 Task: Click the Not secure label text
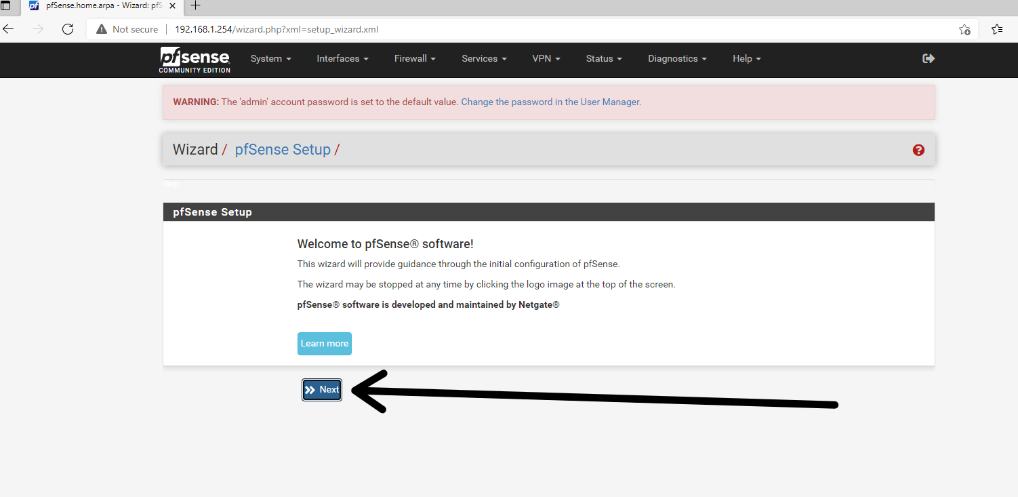pyautogui.click(x=136, y=29)
